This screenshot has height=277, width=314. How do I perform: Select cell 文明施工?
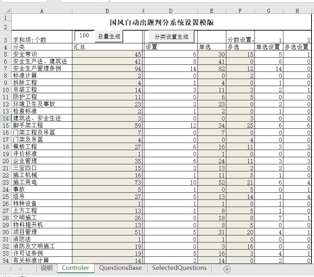click(x=42, y=218)
